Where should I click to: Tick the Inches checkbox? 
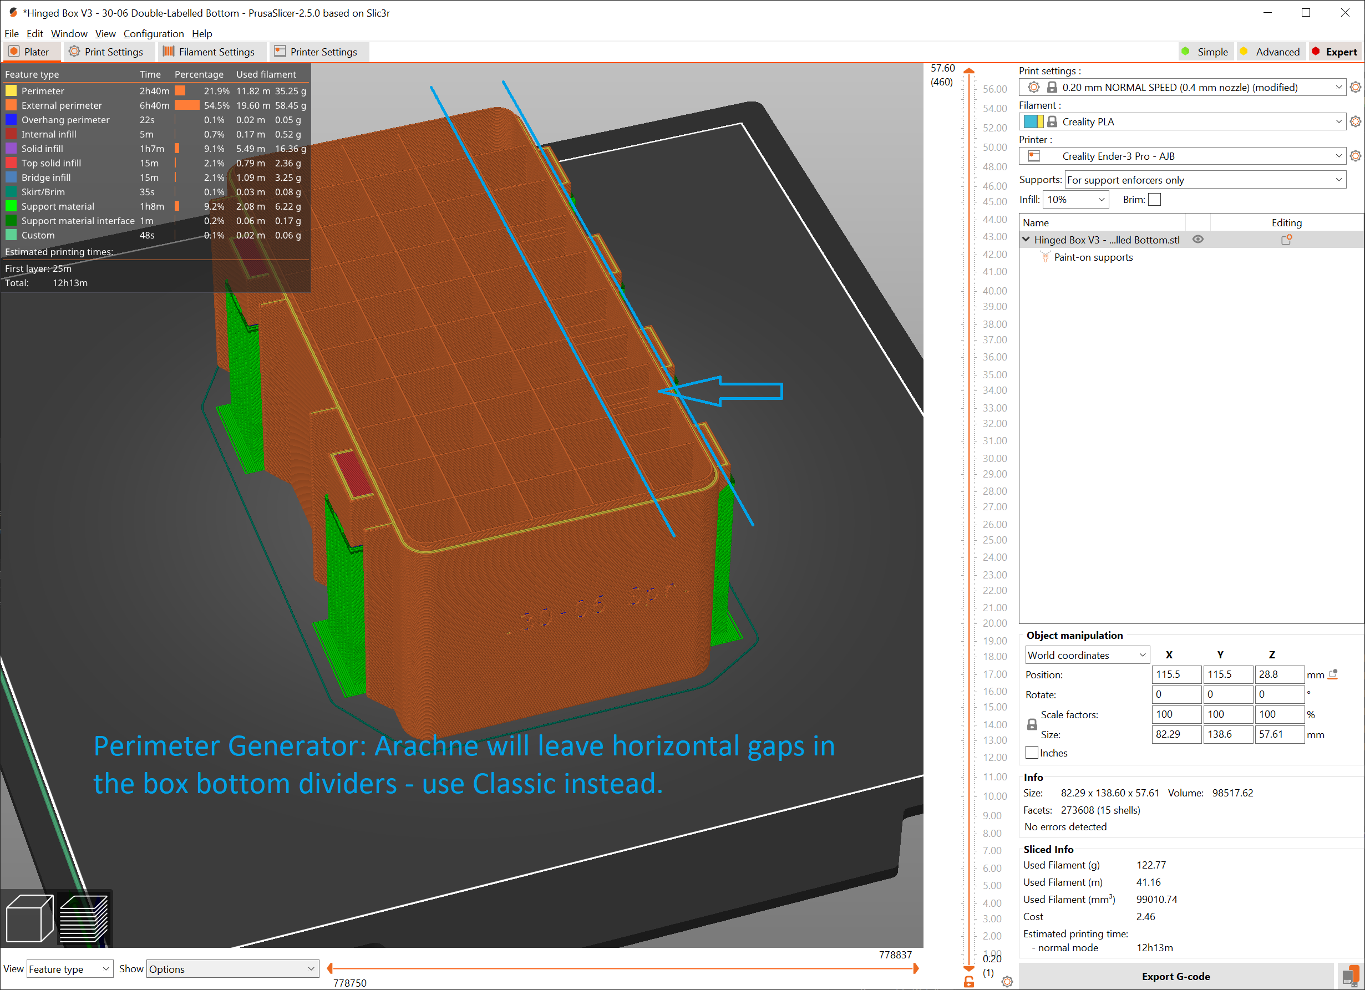tap(1032, 753)
